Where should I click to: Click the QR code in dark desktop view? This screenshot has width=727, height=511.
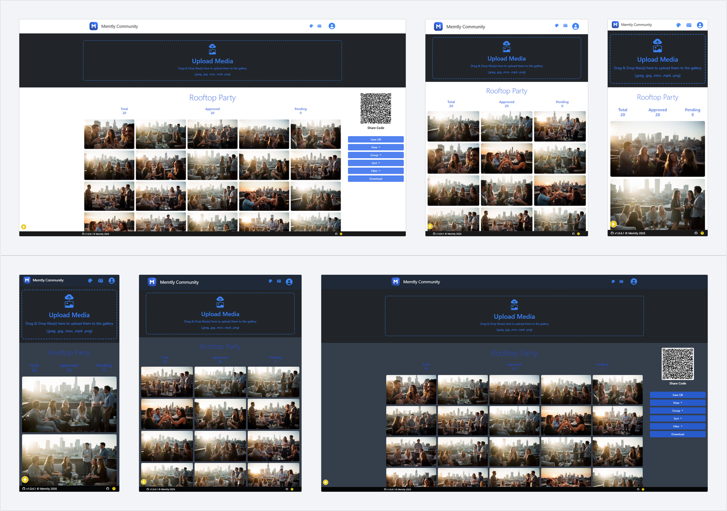(678, 364)
